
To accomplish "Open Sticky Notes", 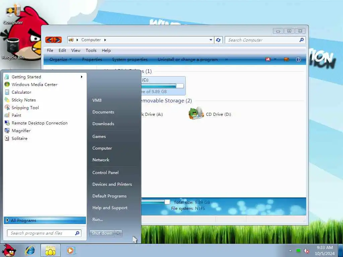I will tap(45, 100).
